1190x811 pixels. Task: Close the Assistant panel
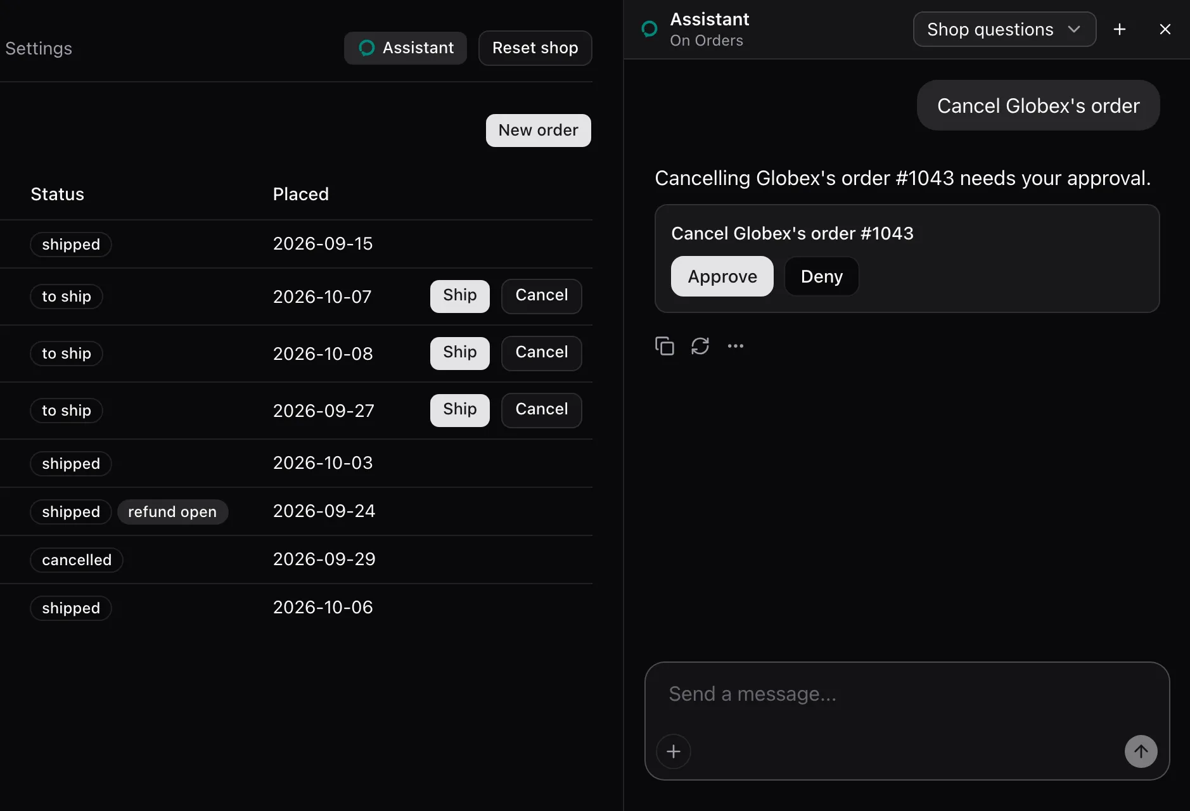pyautogui.click(x=1165, y=29)
